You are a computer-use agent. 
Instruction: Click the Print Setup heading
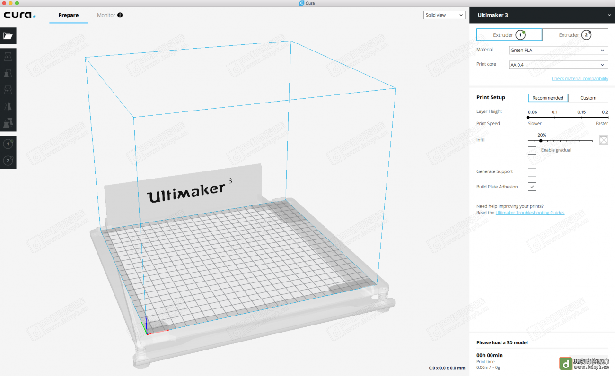[491, 97]
